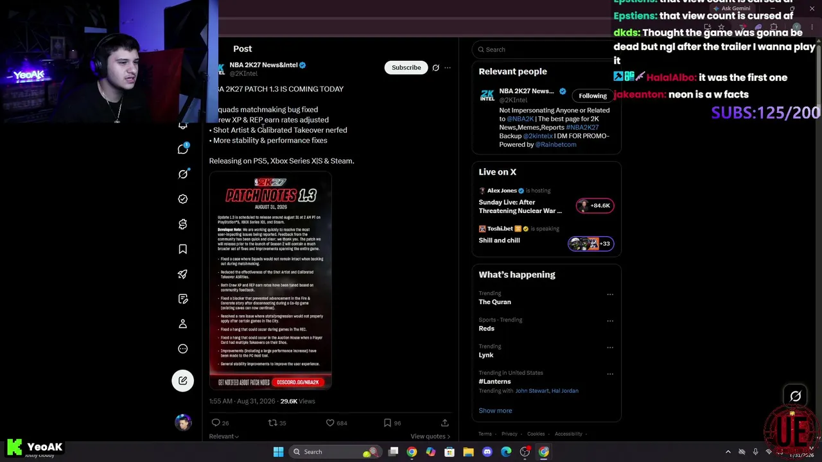Image resolution: width=822 pixels, height=462 pixels.
Task: Toggle Following for NBA 2K27 News
Action: (x=592, y=96)
